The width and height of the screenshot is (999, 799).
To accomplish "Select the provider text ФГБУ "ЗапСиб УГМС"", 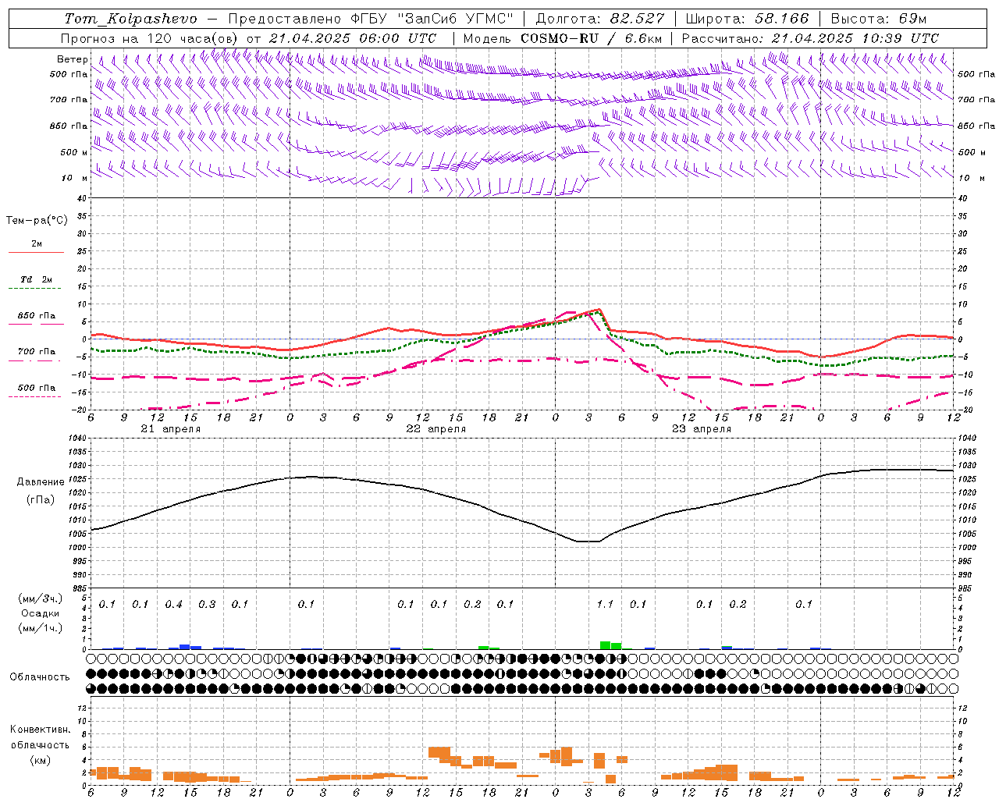I will [433, 19].
